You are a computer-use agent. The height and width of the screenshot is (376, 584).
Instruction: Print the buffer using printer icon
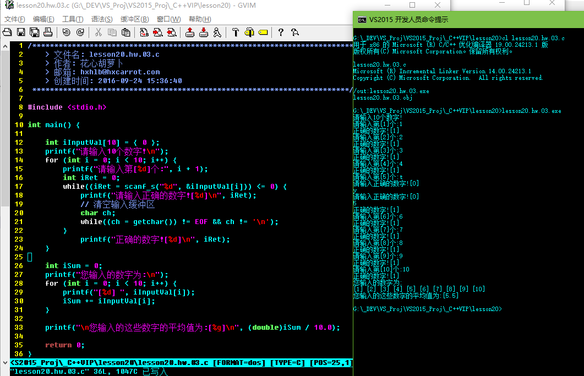pyautogui.click(x=48, y=32)
